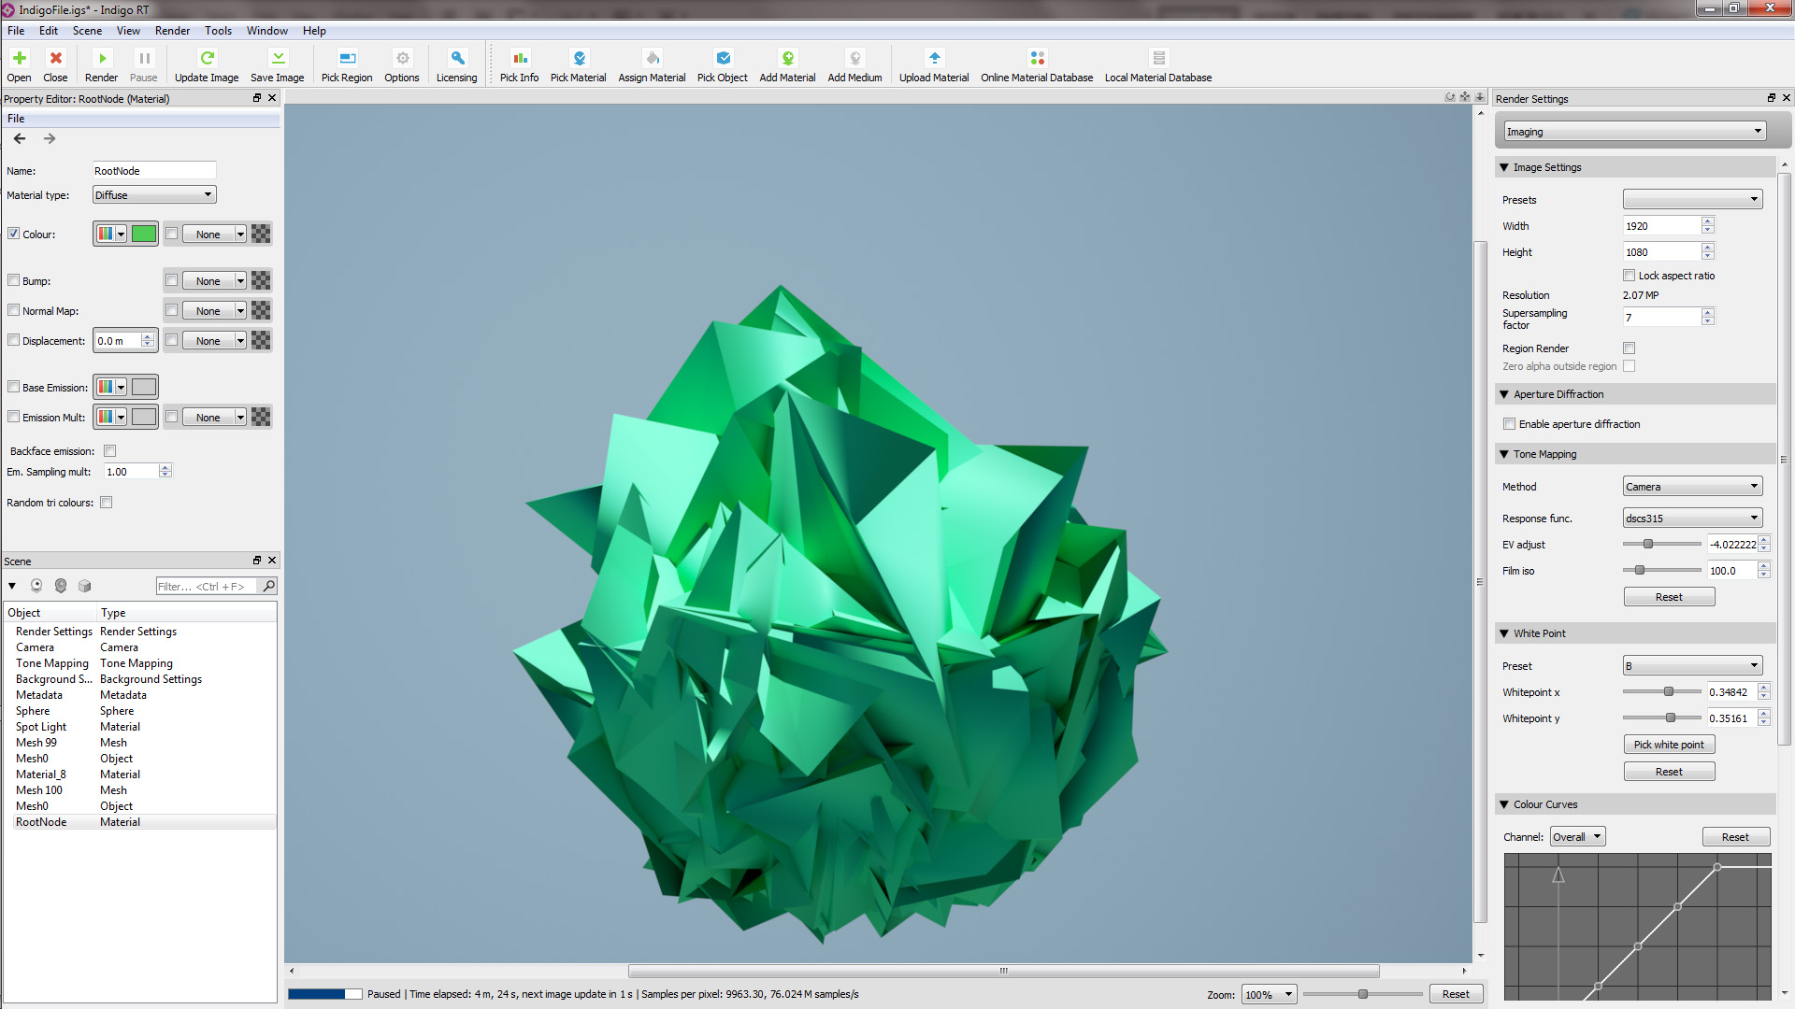Click the Add Medium icon

coord(855,58)
